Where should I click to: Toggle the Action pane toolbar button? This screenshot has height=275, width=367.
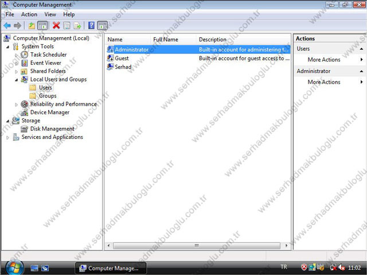tap(102, 25)
